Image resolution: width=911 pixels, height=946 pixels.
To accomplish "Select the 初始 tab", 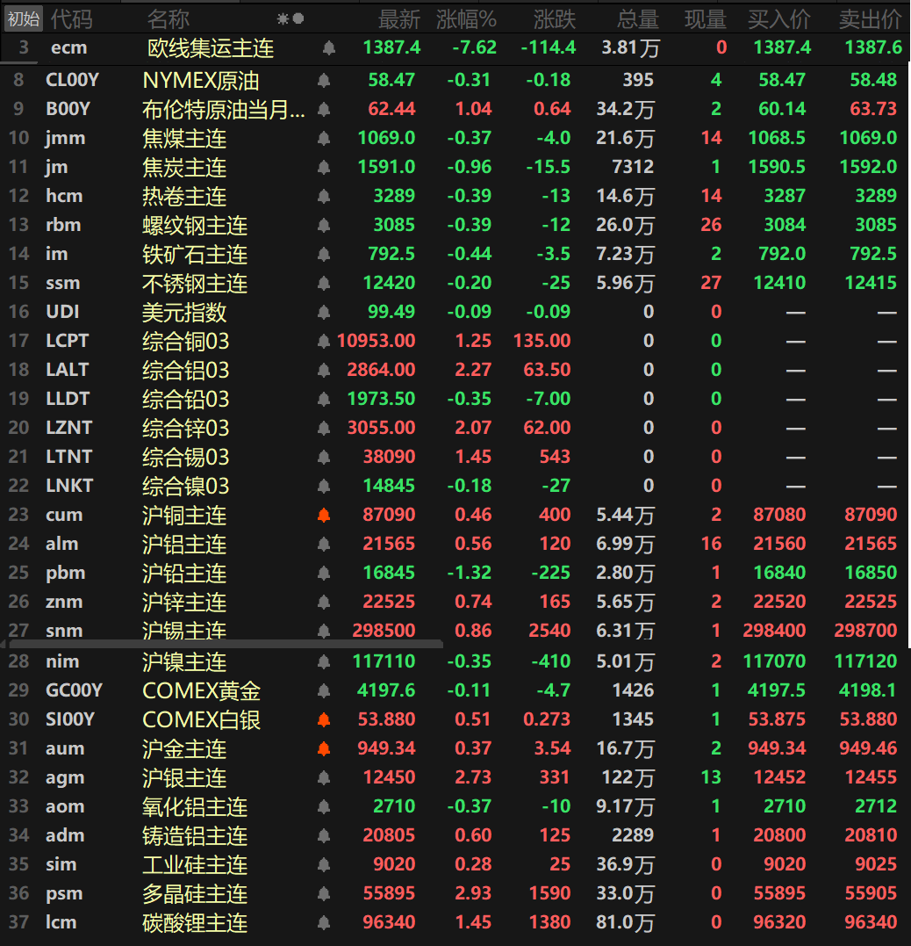I will tap(23, 17).
